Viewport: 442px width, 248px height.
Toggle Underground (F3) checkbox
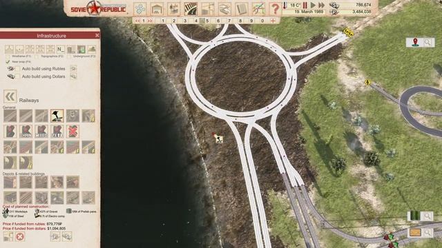69,56
